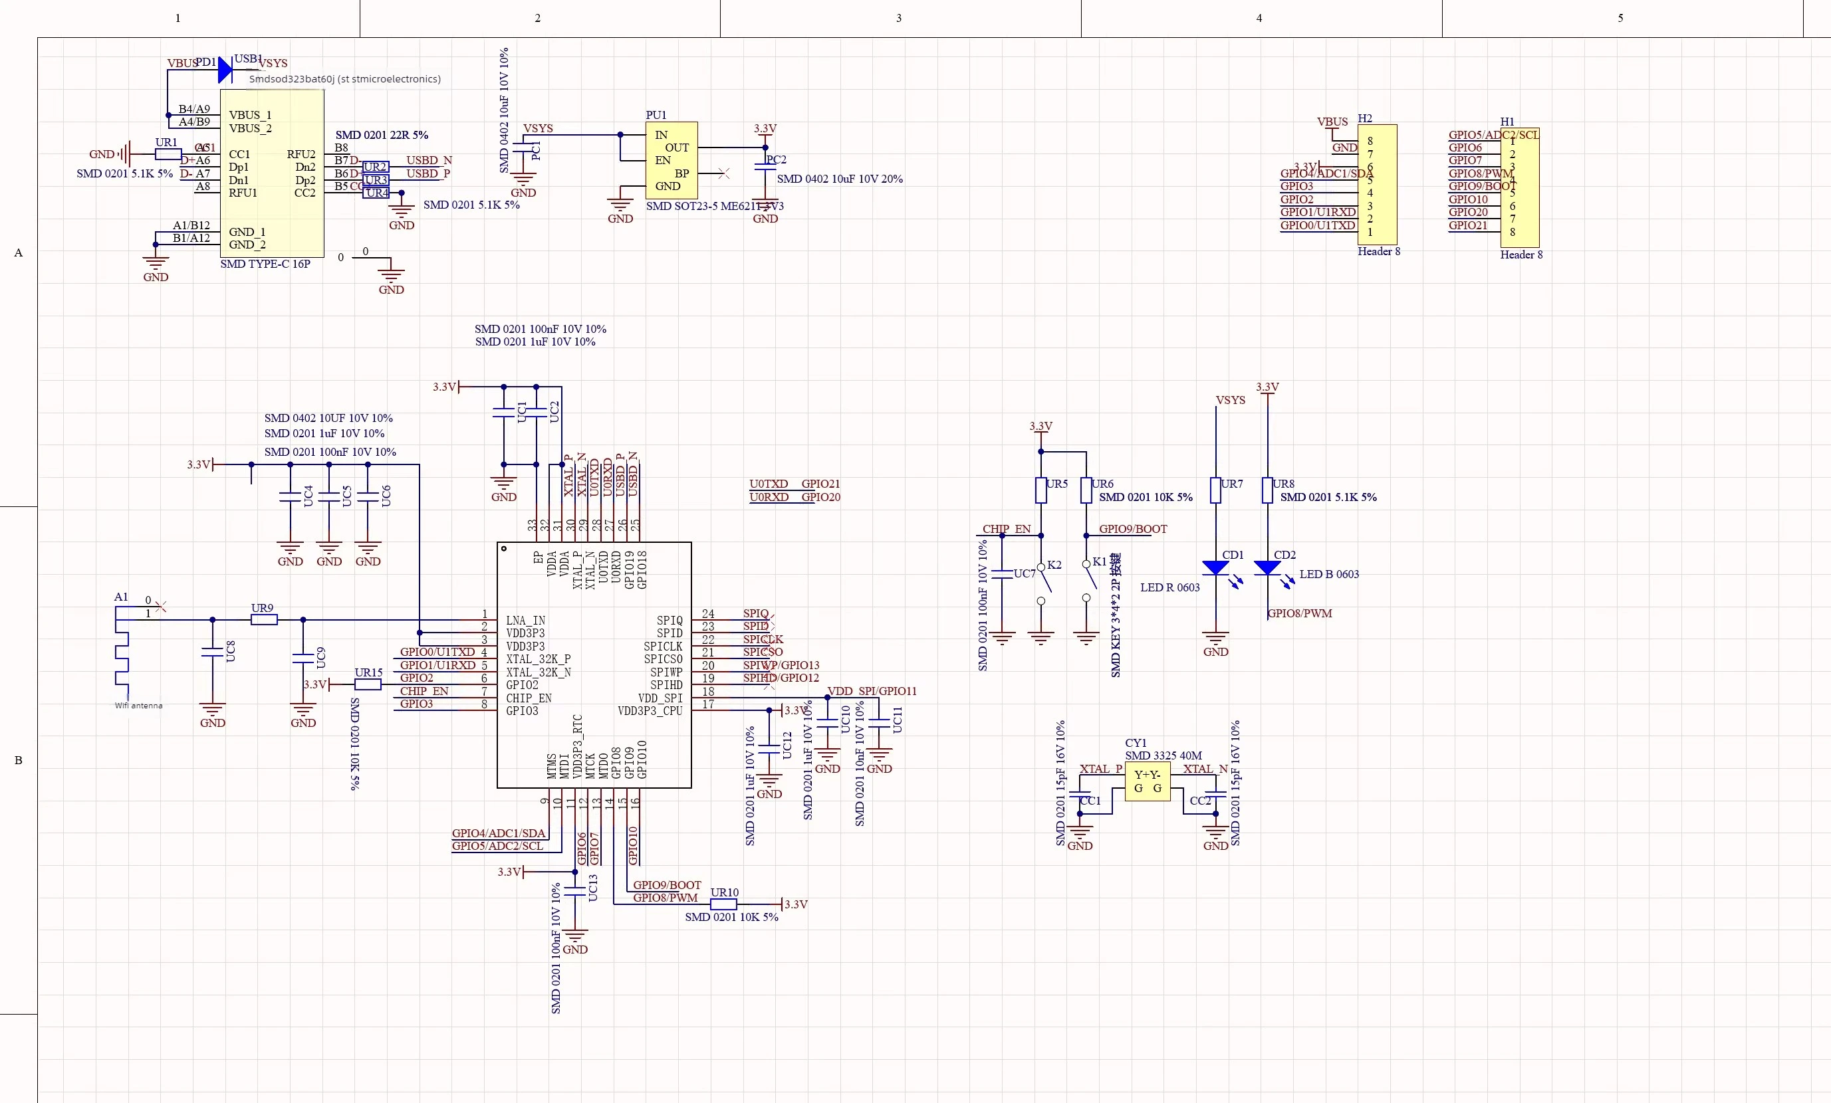Select the main ESP32 chip body rectangle
The width and height of the screenshot is (1831, 1103).
coord(594,664)
